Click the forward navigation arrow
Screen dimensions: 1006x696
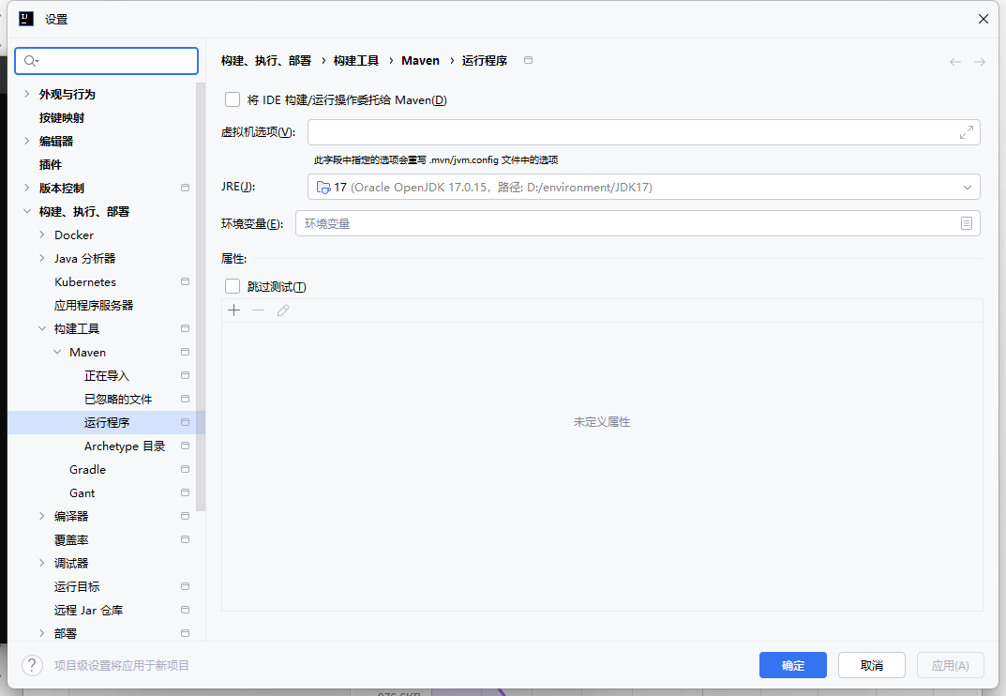click(980, 62)
